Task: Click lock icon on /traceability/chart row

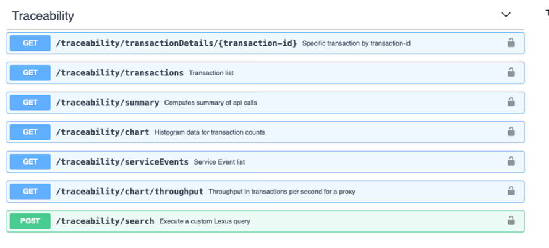Action: [x=511, y=132]
